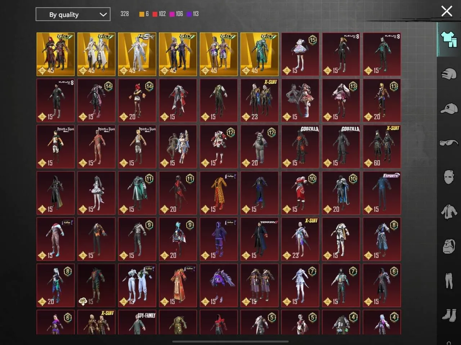Select the jacket tops category
The width and height of the screenshot is (461, 345).
pyautogui.click(x=448, y=212)
